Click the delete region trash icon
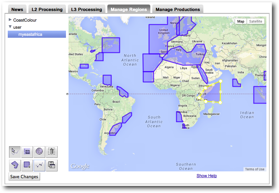Viewport: 279px width, 193px height. pos(52,152)
